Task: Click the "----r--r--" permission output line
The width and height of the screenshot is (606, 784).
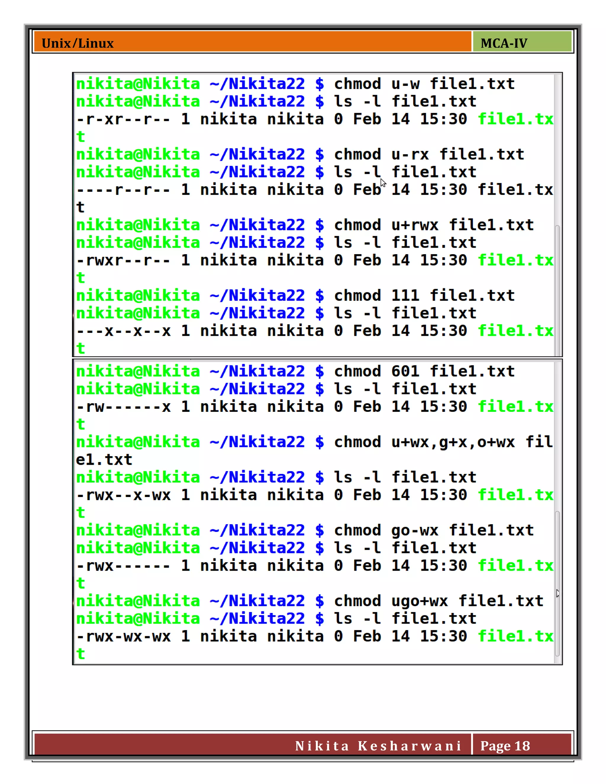Action: (x=315, y=190)
